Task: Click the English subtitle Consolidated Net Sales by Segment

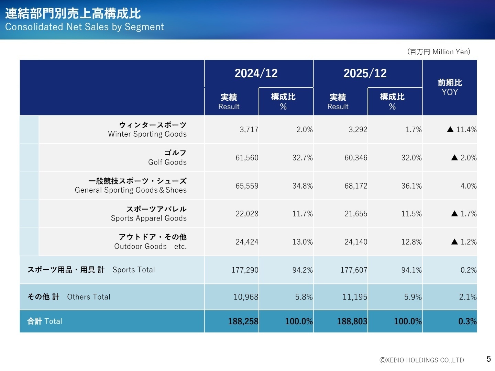Action: (85, 27)
